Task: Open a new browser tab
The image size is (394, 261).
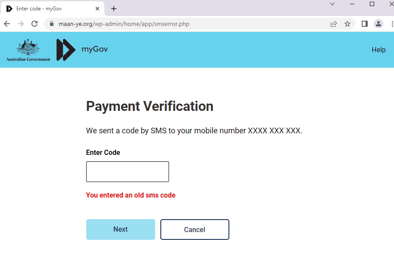Action: point(113,8)
